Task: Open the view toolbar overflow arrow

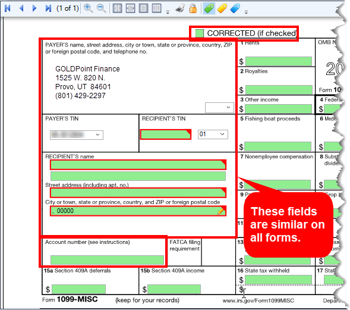Action: pos(168,12)
